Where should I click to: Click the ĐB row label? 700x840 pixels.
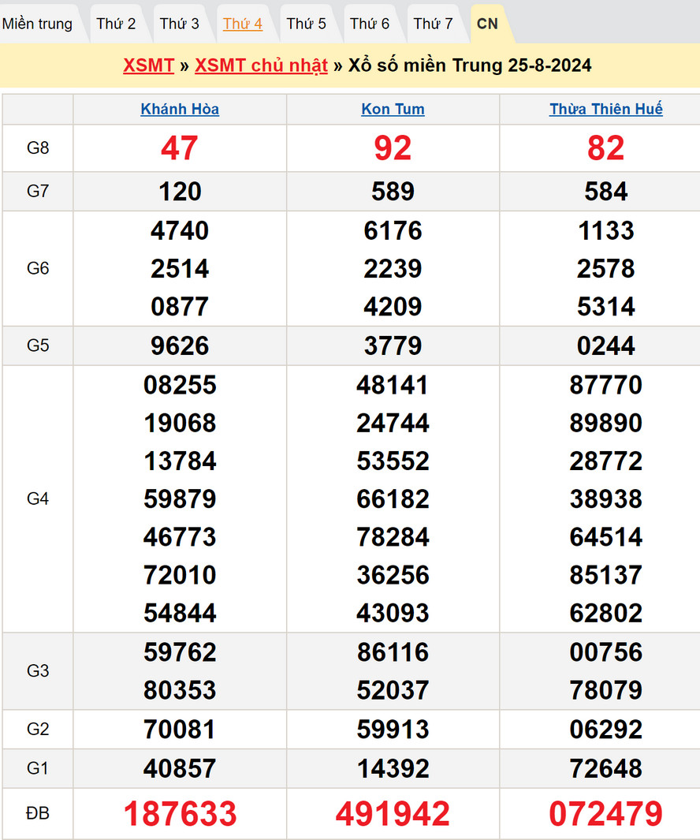pos(38,813)
